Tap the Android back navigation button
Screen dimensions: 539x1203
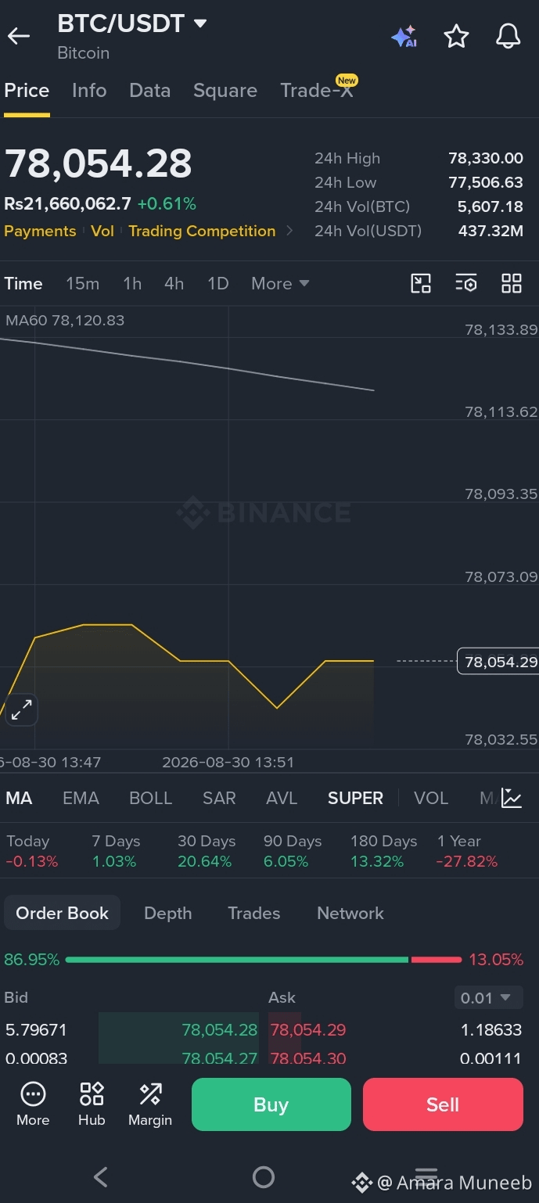coord(100,1176)
